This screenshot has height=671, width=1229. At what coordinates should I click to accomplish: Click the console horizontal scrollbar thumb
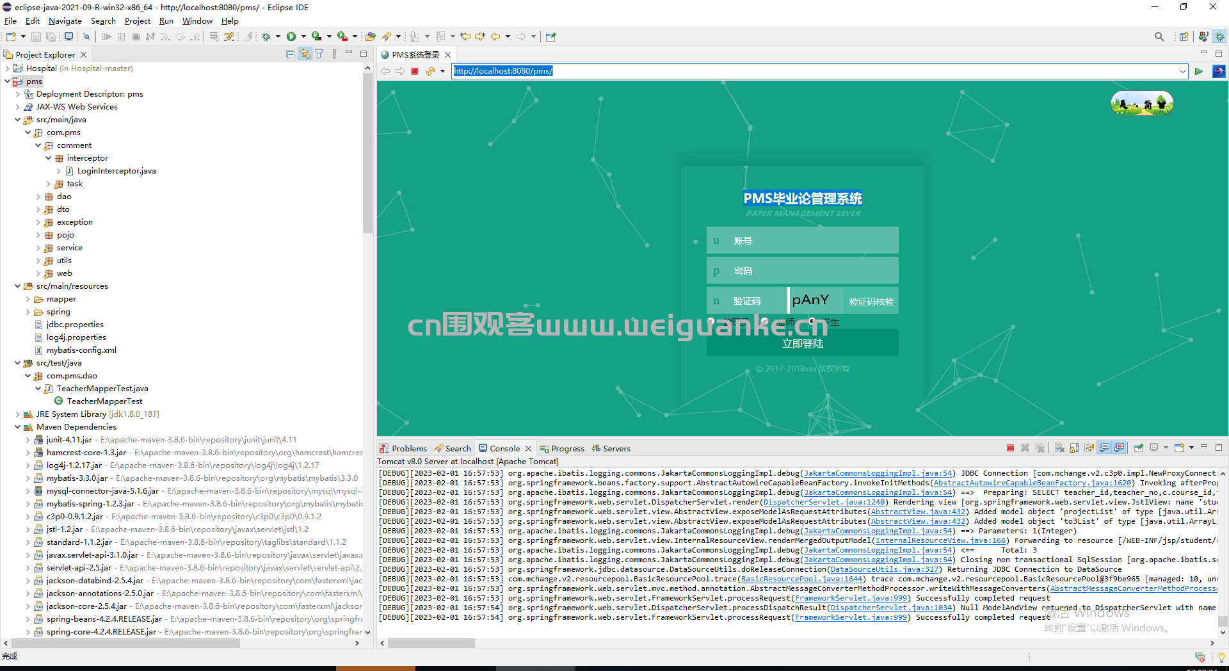pyautogui.click(x=431, y=643)
